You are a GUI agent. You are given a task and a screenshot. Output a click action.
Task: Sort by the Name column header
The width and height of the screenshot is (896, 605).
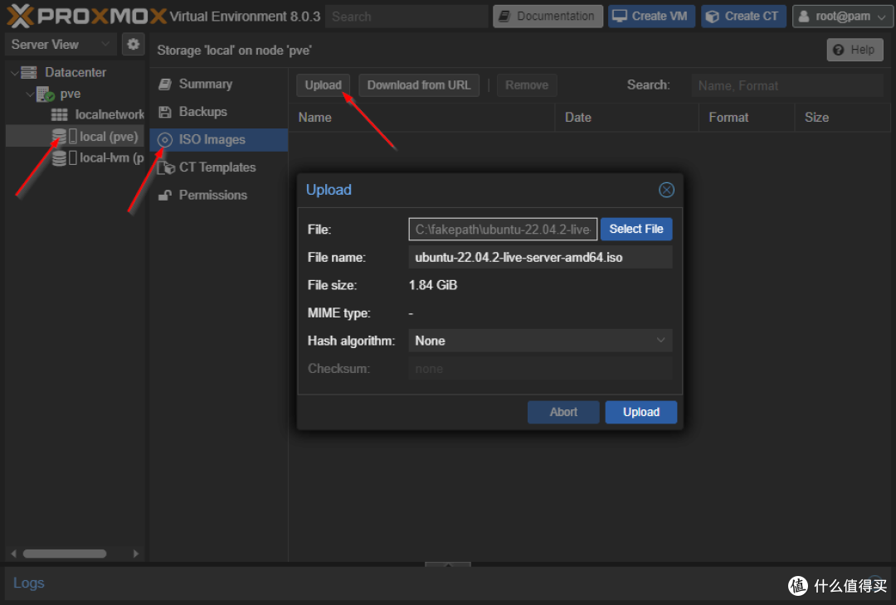coord(421,118)
